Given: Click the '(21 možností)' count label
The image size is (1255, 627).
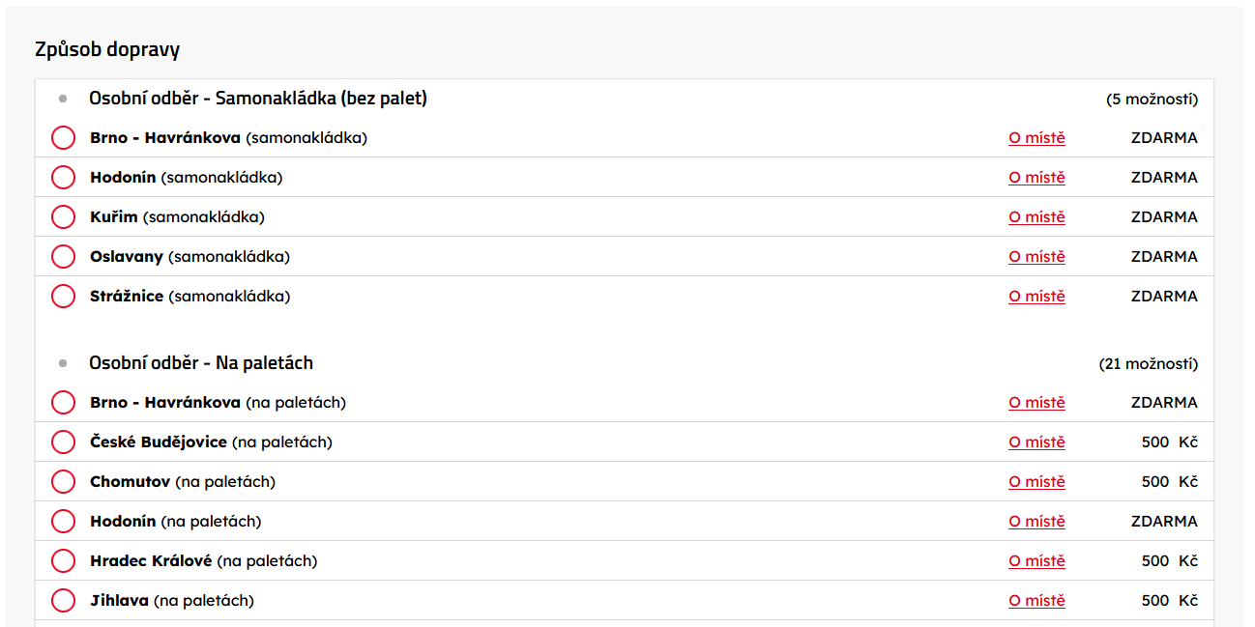Looking at the screenshot, I should (x=1148, y=364).
